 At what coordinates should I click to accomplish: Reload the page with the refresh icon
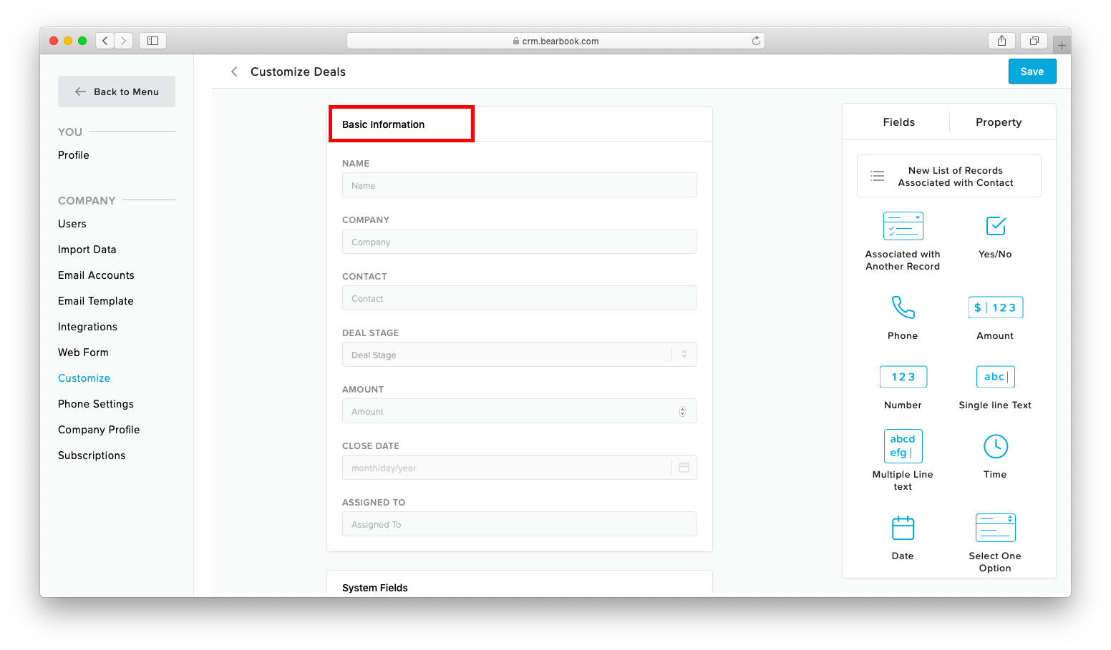(756, 41)
